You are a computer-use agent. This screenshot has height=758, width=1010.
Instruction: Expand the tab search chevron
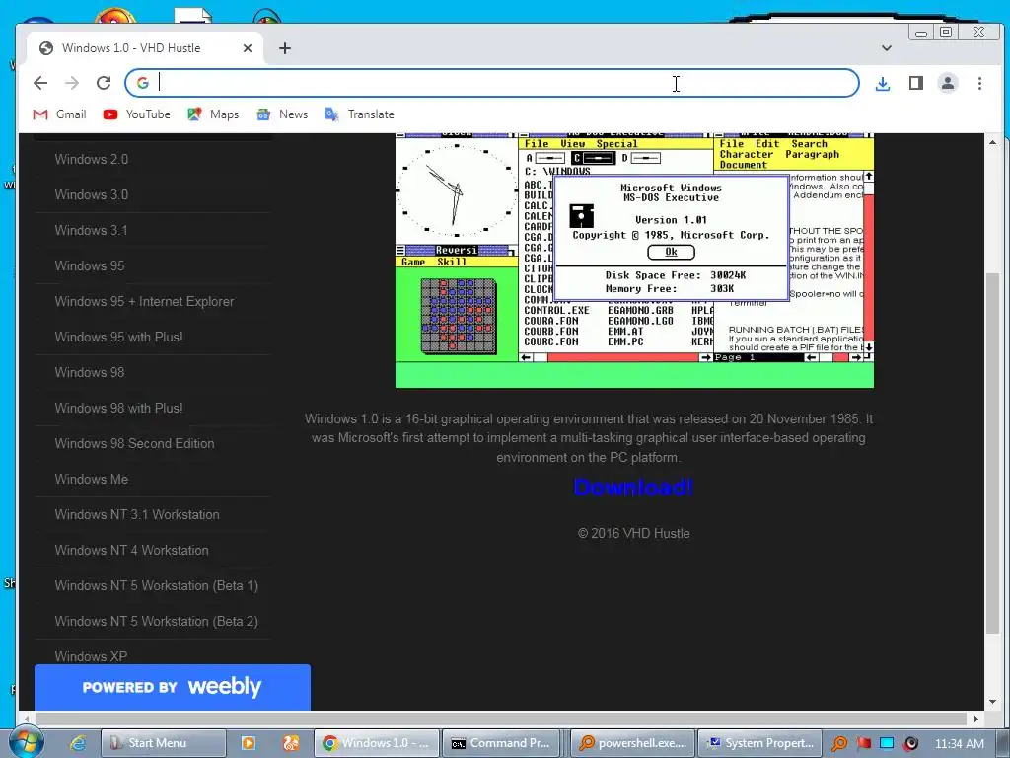tap(887, 48)
